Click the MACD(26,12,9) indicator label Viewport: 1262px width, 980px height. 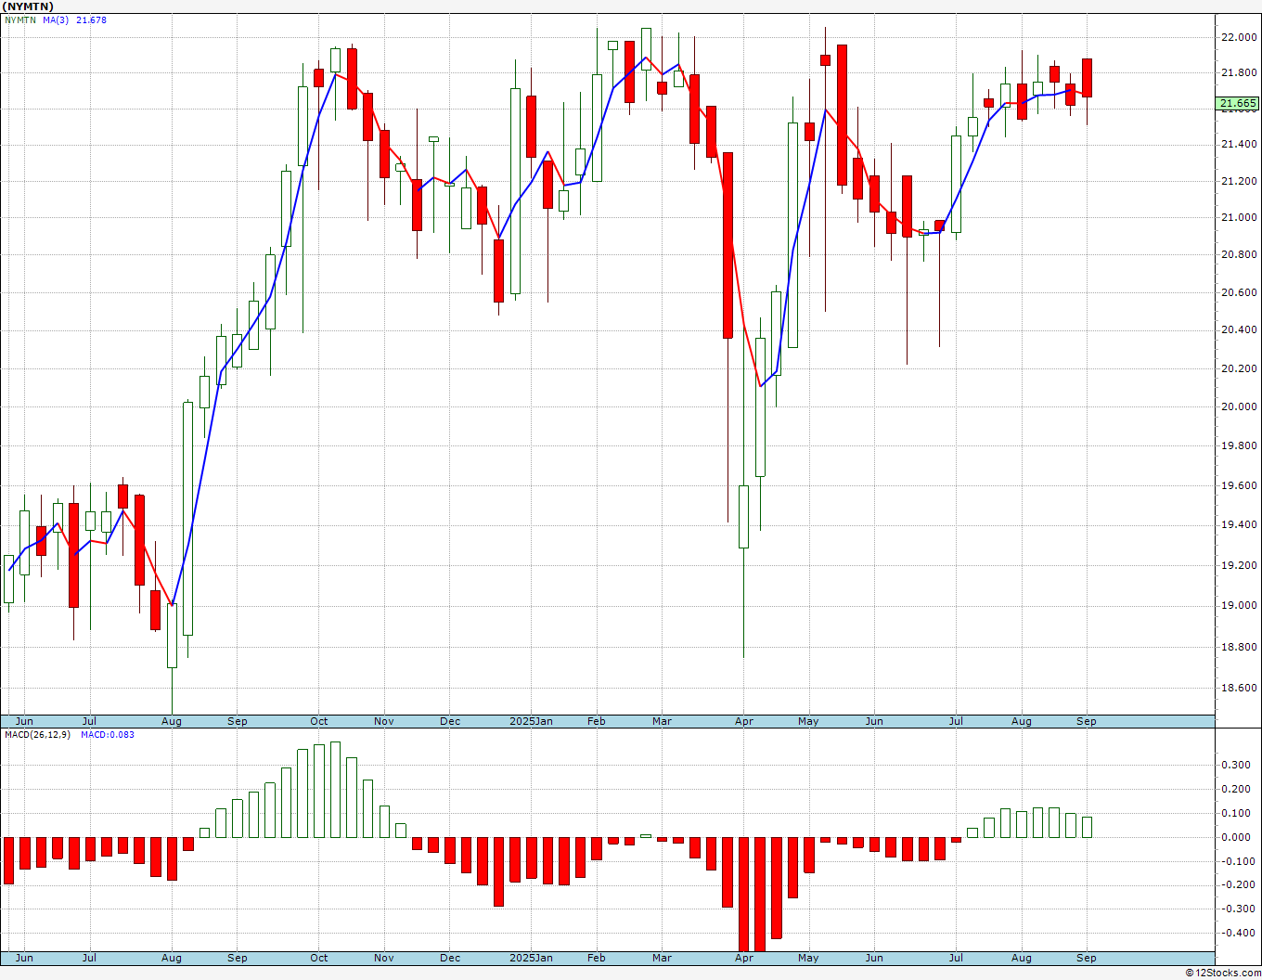37,734
